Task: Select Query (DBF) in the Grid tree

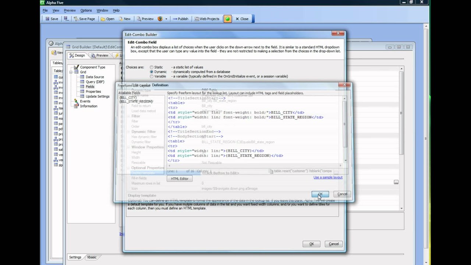Action: tap(95, 82)
